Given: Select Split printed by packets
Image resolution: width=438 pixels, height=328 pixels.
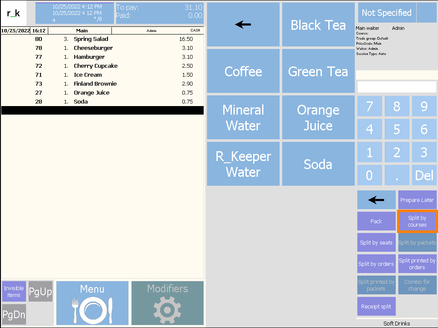Looking at the screenshot, I should (376, 285).
